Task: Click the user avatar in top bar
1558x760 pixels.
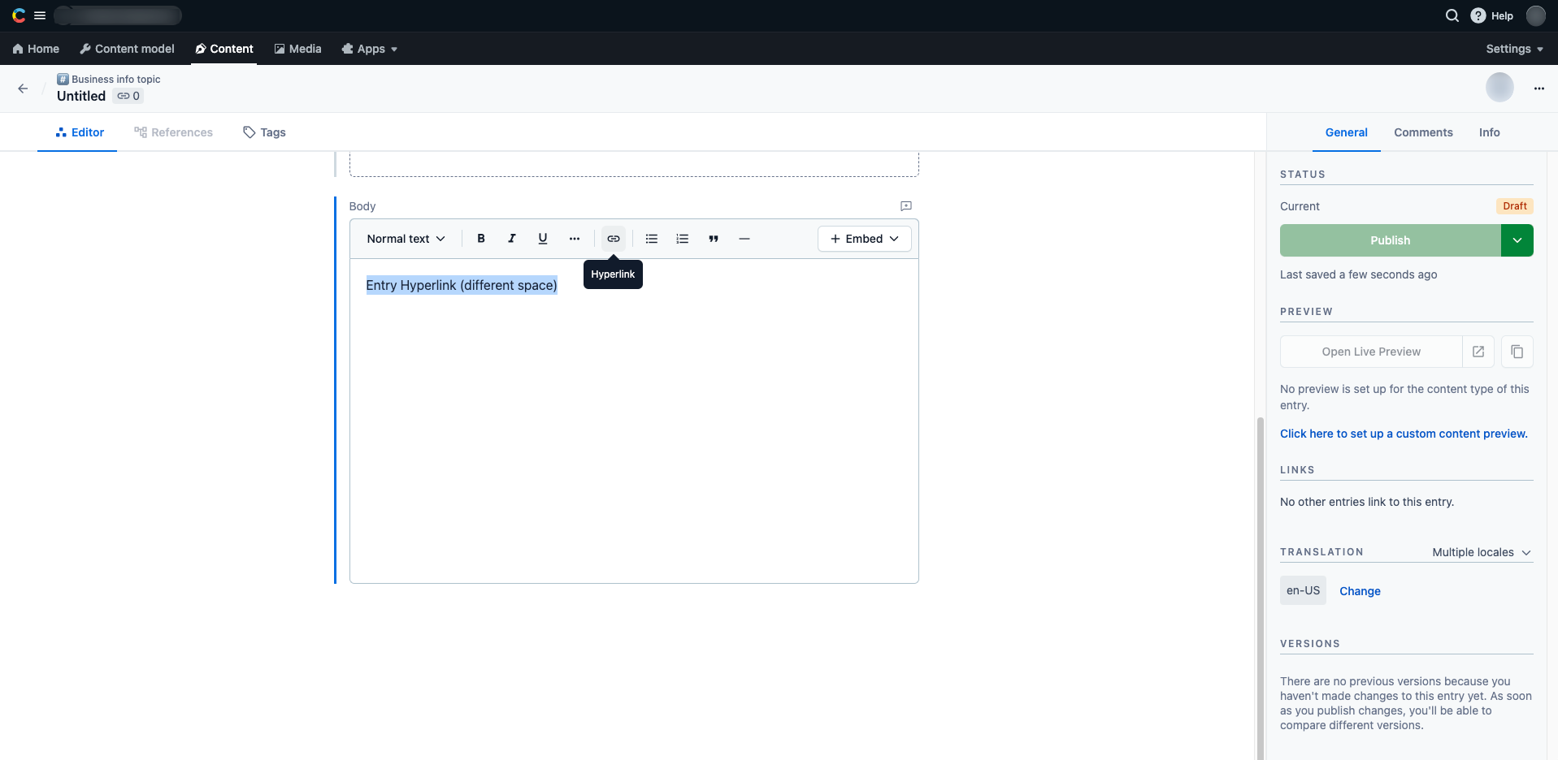Action: 1536,15
